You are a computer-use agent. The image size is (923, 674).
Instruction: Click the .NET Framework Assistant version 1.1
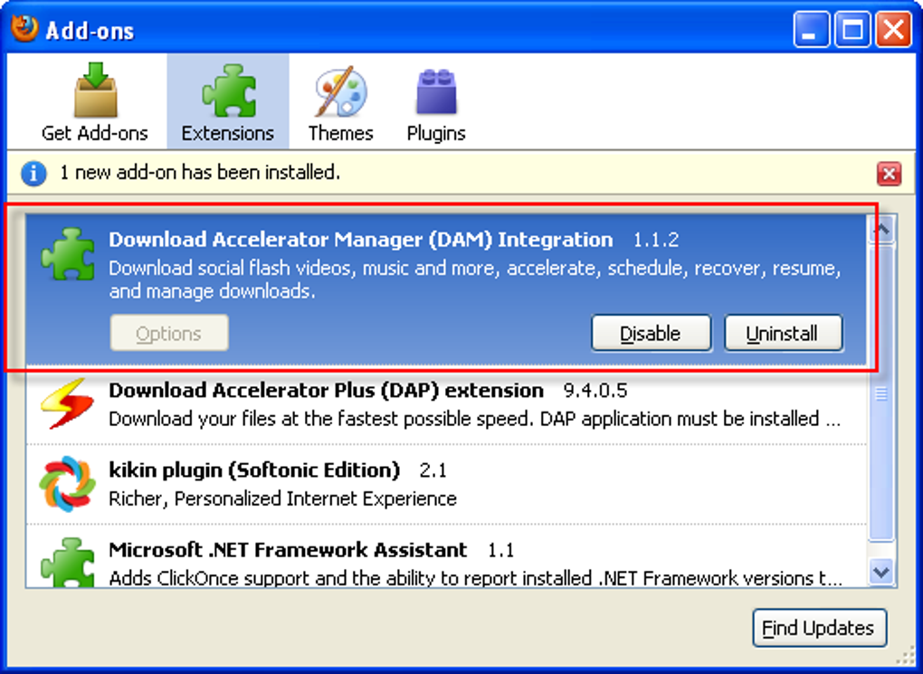click(x=500, y=550)
